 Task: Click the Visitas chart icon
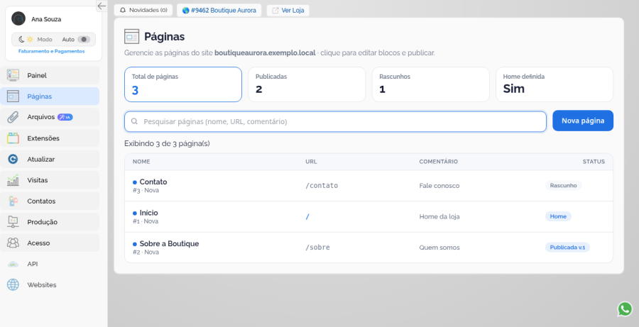(13, 180)
